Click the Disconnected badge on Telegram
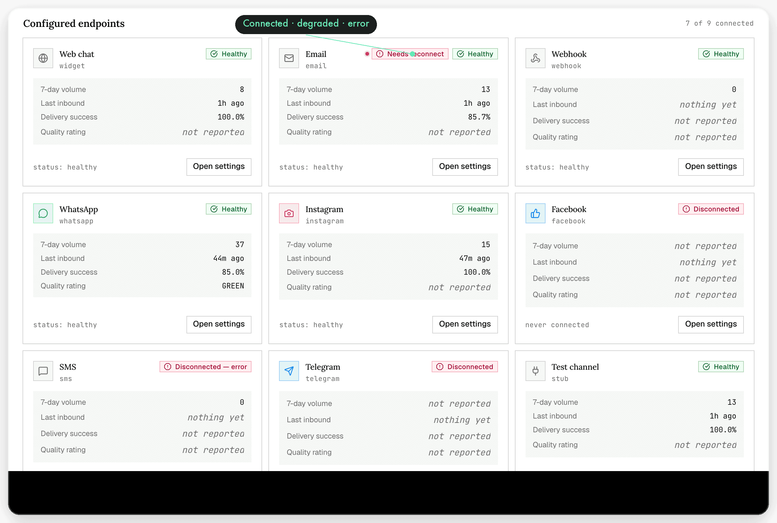The height and width of the screenshot is (523, 777). [x=465, y=367]
